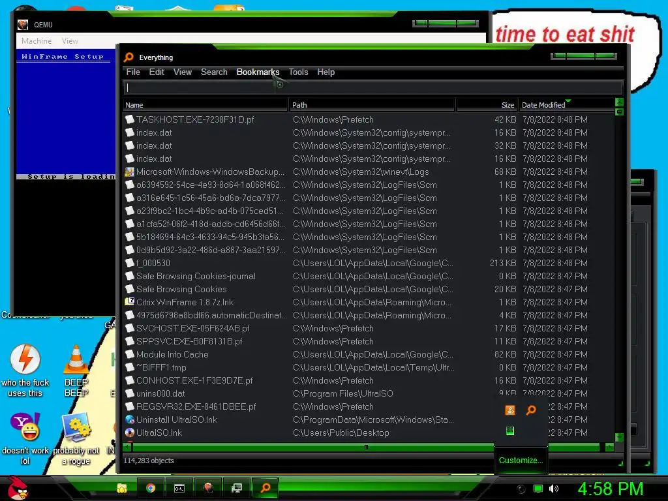Open Google Chrome from the taskbar
This screenshot has width=668, height=501.
coord(151,488)
